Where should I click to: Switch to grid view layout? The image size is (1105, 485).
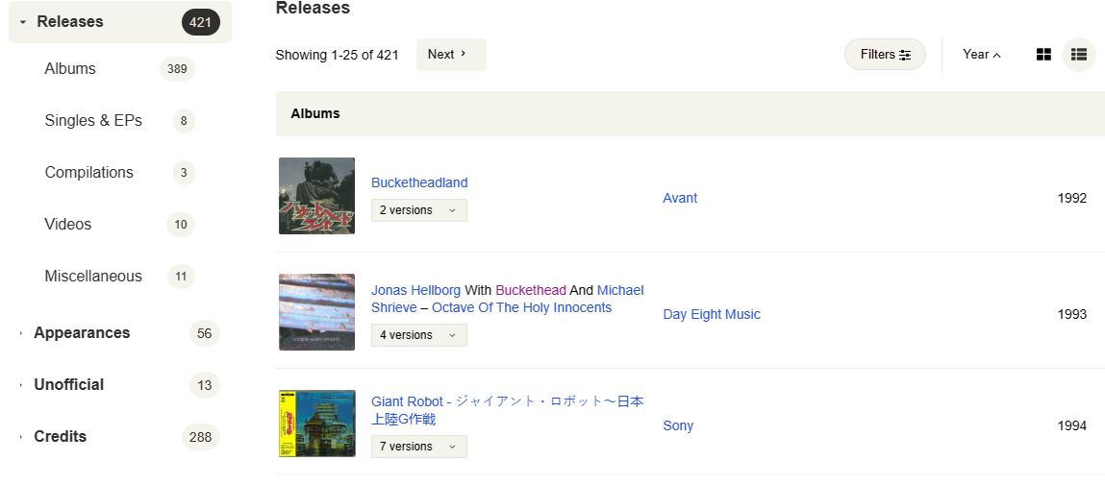point(1043,55)
